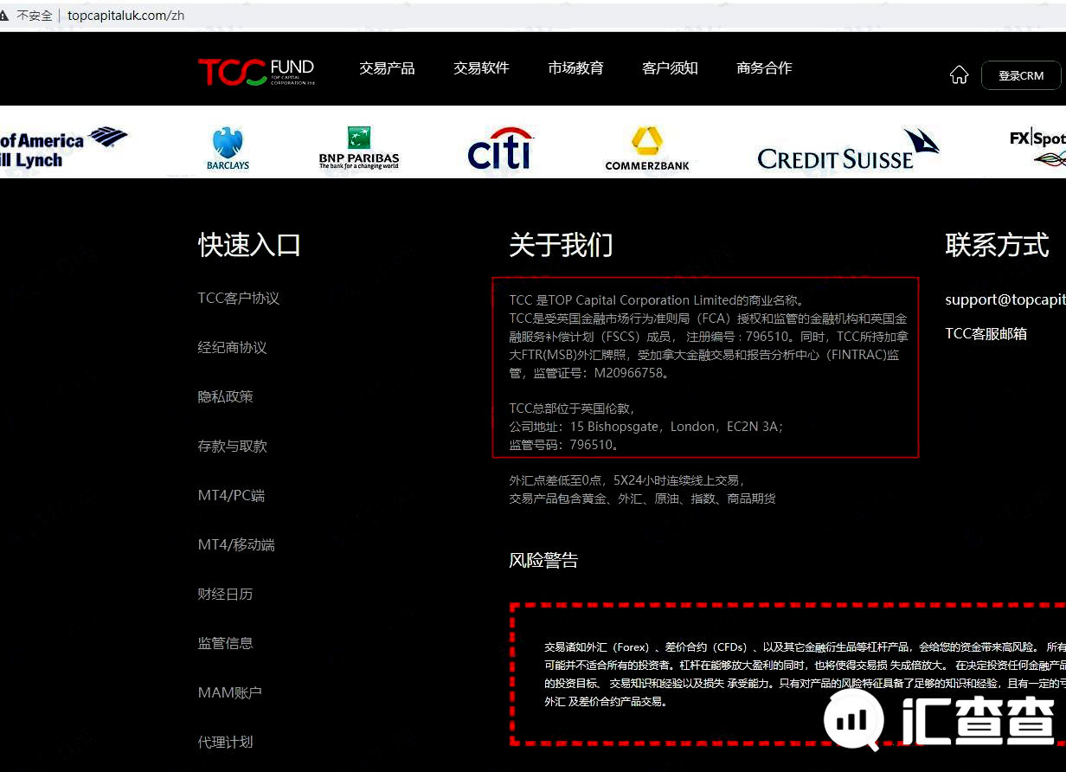The height and width of the screenshot is (772, 1066).
Task: Open the 经纪商协议 link
Action: tap(232, 347)
